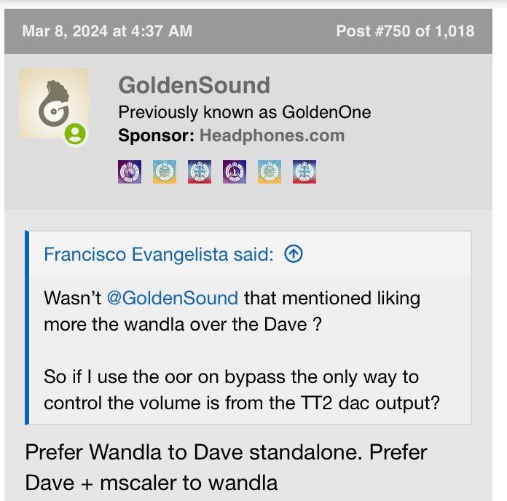Click the last badge in the row
507x501 pixels.
[x=304, y=172]
